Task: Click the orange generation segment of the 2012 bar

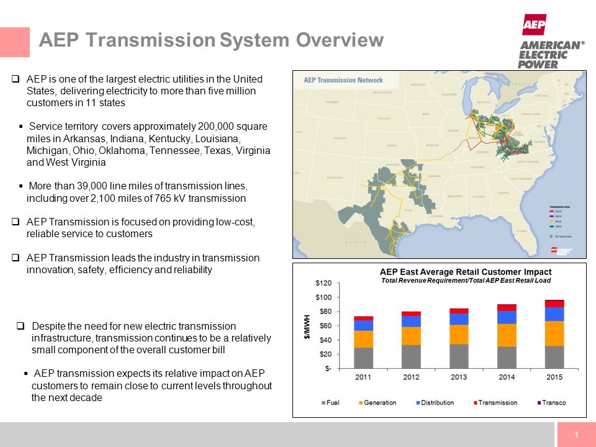Action: coord(411,336)
